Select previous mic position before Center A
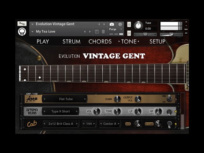The width and height of the screenshot is (204, 153). point(101,124)
